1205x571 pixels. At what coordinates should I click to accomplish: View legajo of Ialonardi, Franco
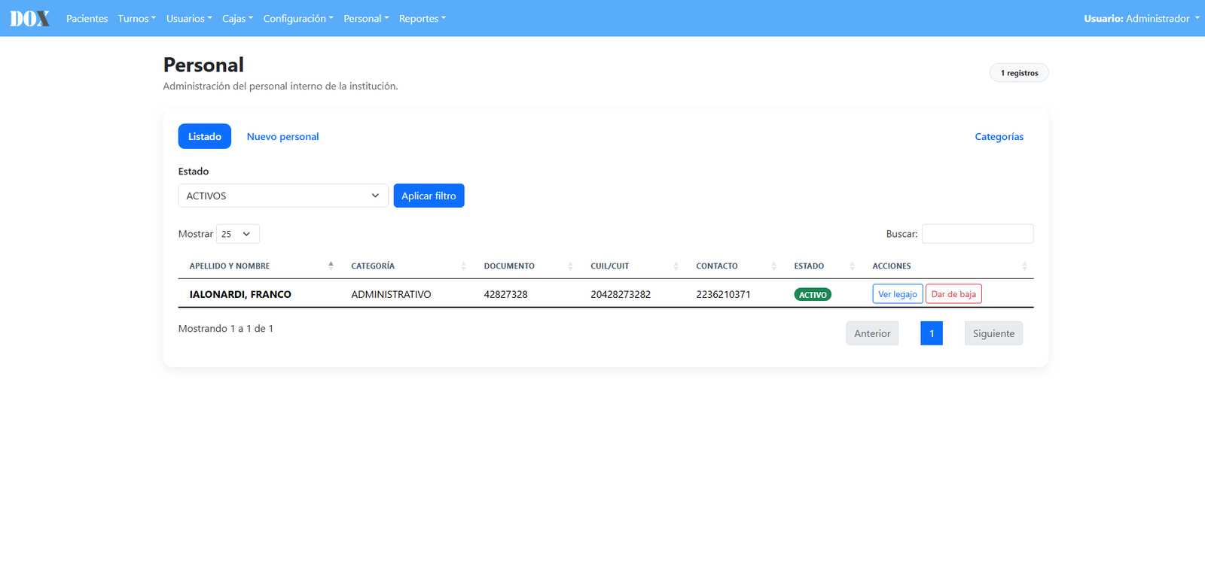pyautogui.click(x=898, y=293)
